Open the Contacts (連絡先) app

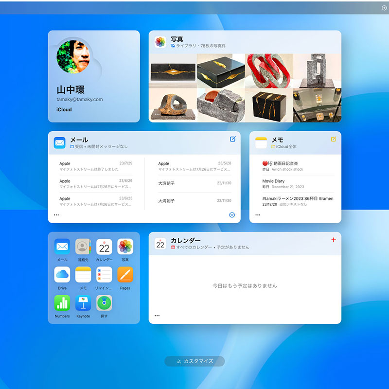pos(83,247)
